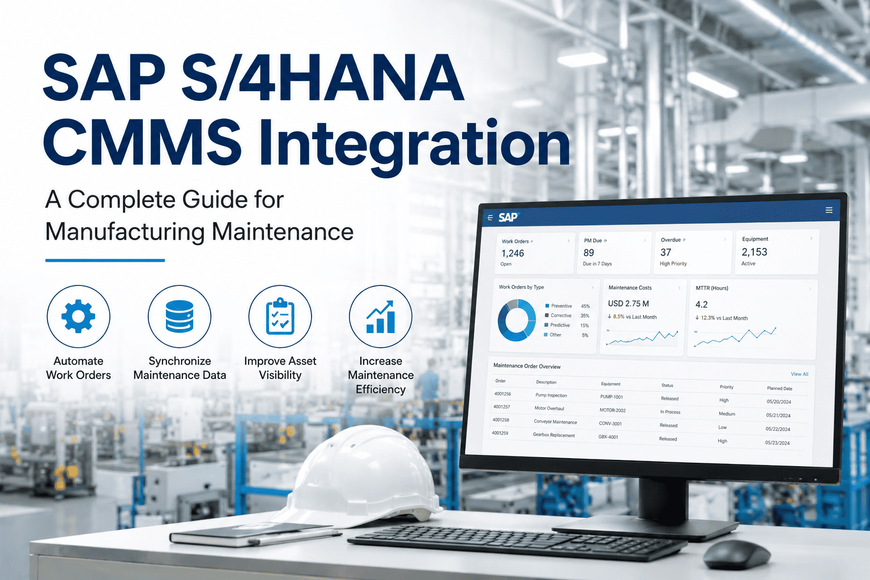Open order number 4001257
This screenshot has width=870, height=580.
point(501,407)
